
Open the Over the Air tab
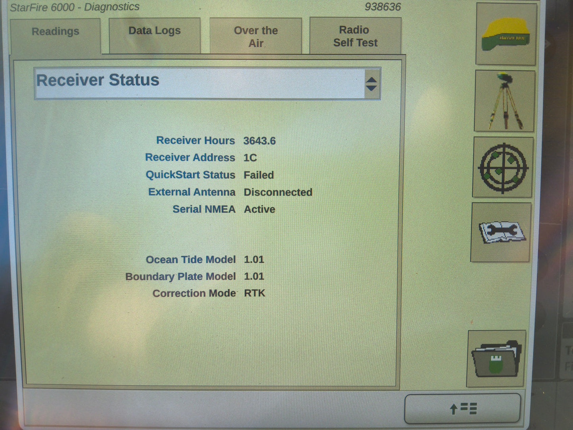click(x=256, y=36)
